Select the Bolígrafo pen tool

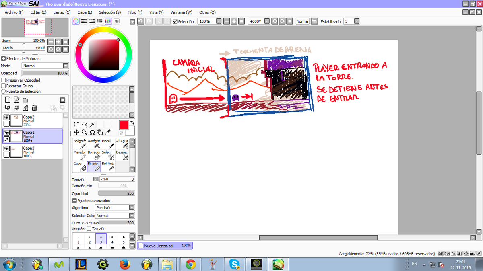79,144
